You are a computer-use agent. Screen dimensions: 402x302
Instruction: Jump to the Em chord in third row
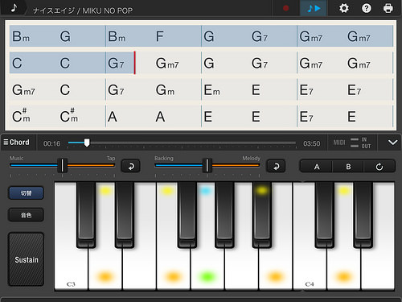pos(211,90)
